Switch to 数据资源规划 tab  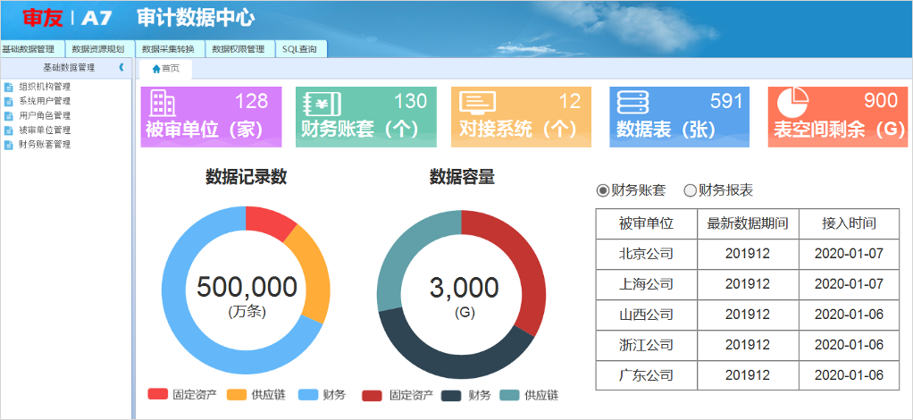(x=98, y=49)
